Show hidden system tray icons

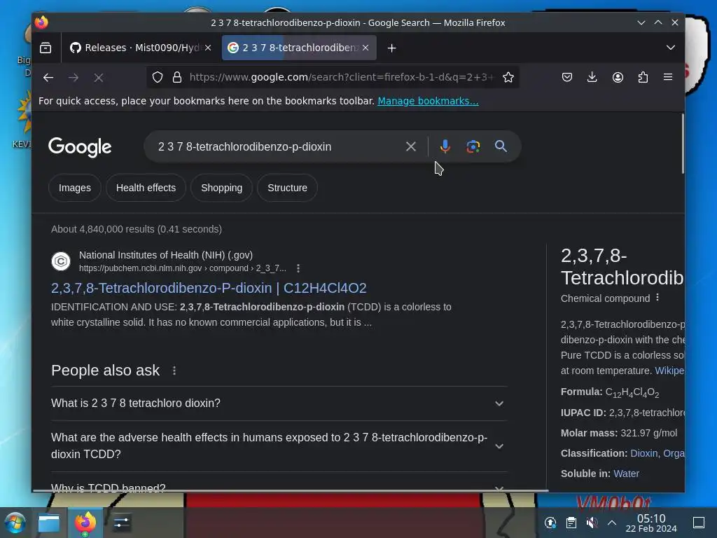click(612, 523)
